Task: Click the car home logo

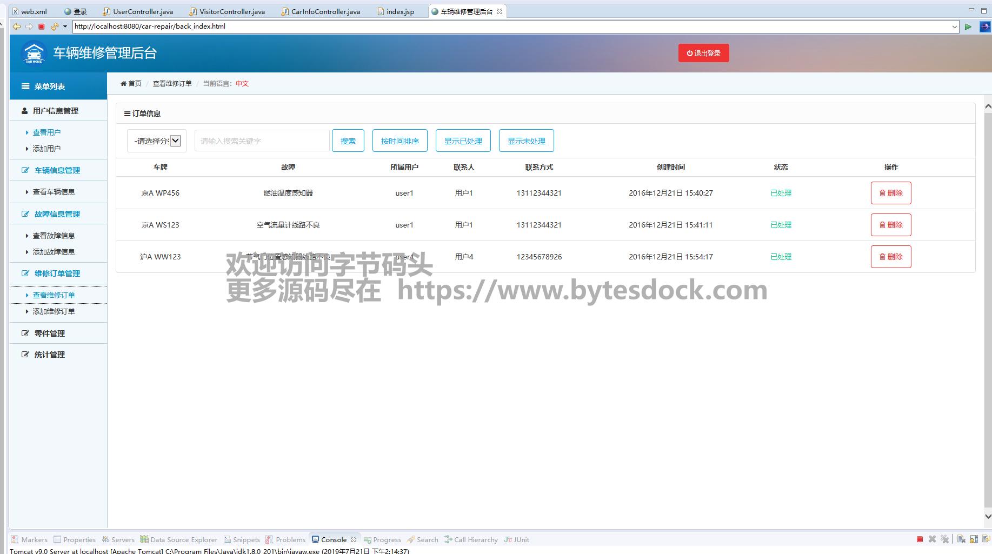Action: click(x=34, y=53)
